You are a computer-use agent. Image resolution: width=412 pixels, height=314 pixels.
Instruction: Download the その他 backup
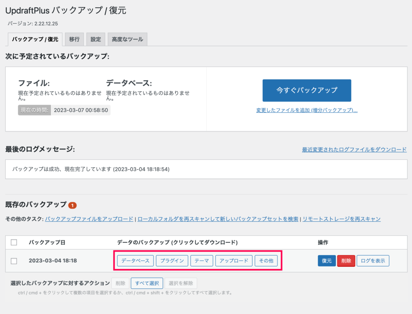[x=266, y=260]
